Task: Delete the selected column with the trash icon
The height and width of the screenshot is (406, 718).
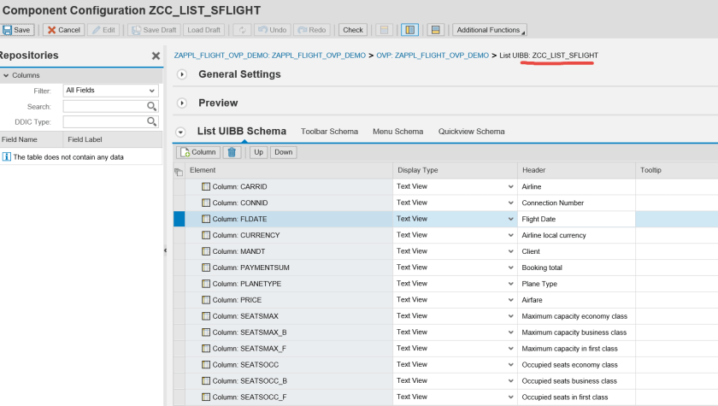Action: tap(232, 152)
